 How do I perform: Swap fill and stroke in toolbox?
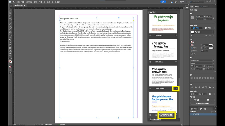pos(11,59)
